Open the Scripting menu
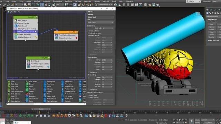This screenshot has width=221, height=124. [x=97, y=1]
